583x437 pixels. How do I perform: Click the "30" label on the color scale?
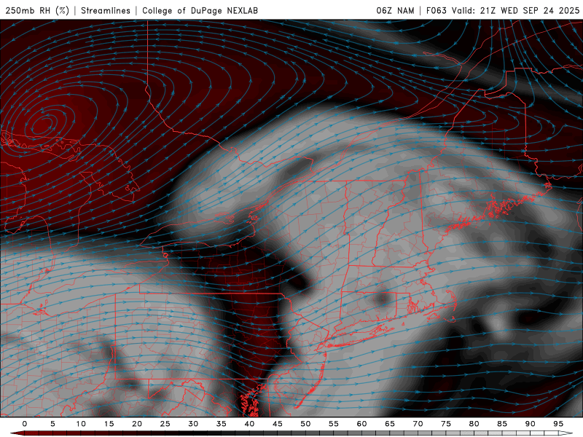[x=193, y=424]
